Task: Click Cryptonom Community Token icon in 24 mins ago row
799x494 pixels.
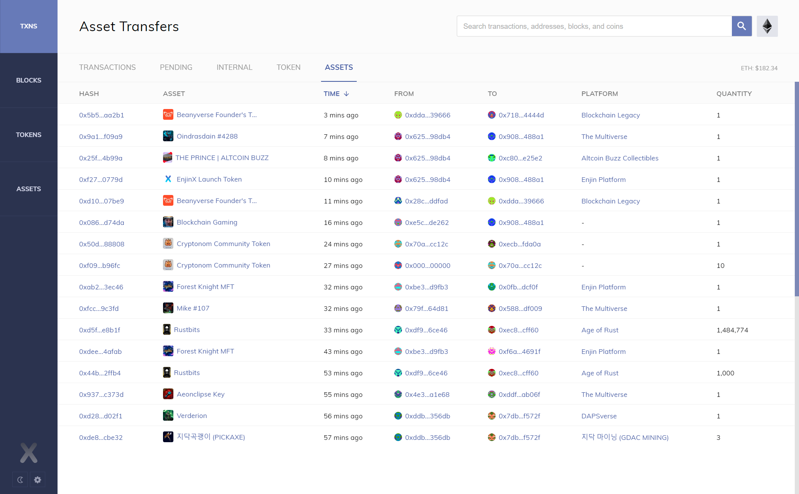Action: click(168, 244)
